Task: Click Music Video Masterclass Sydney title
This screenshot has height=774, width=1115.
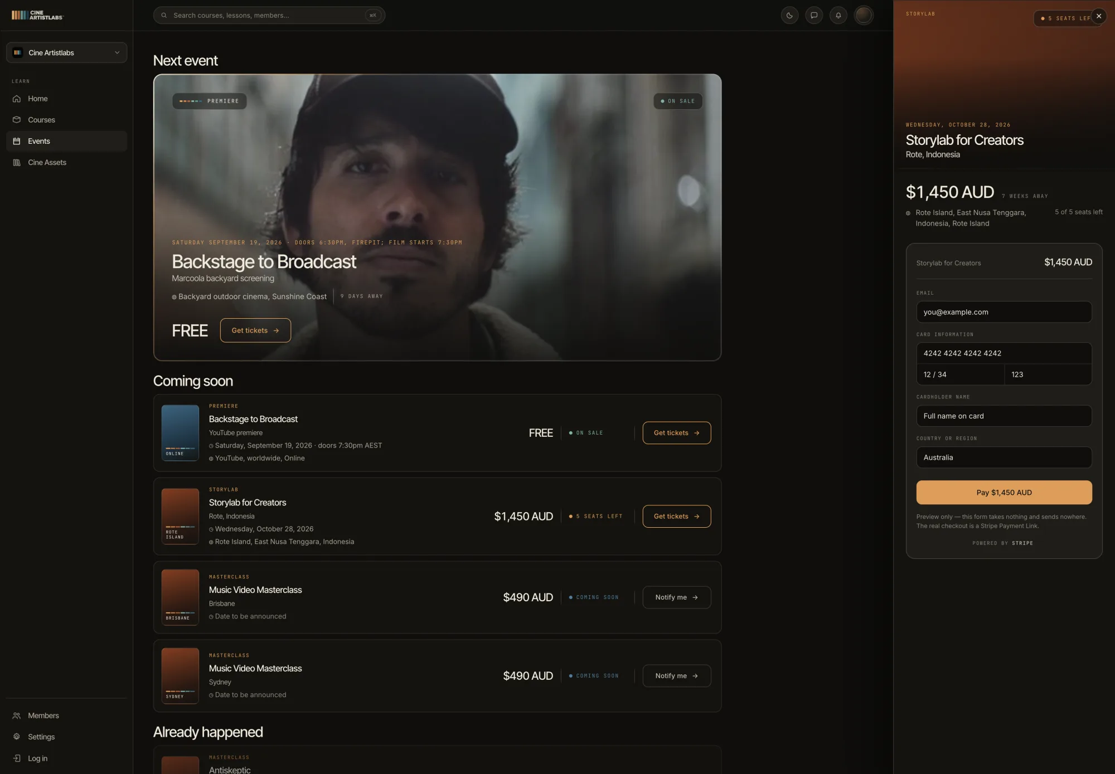Action: tap(255, 669)
